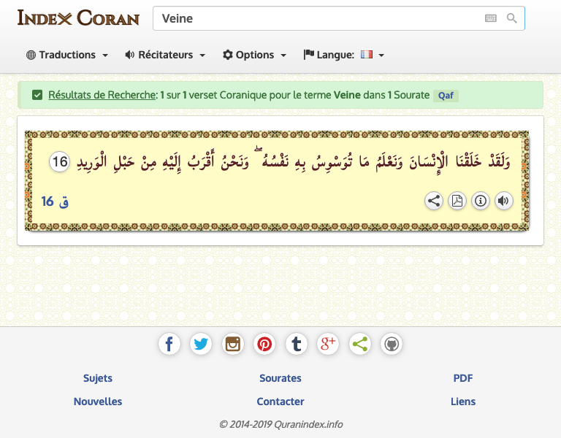Toggle the green results checkbox
561x438 pixels.
[37, 95]
